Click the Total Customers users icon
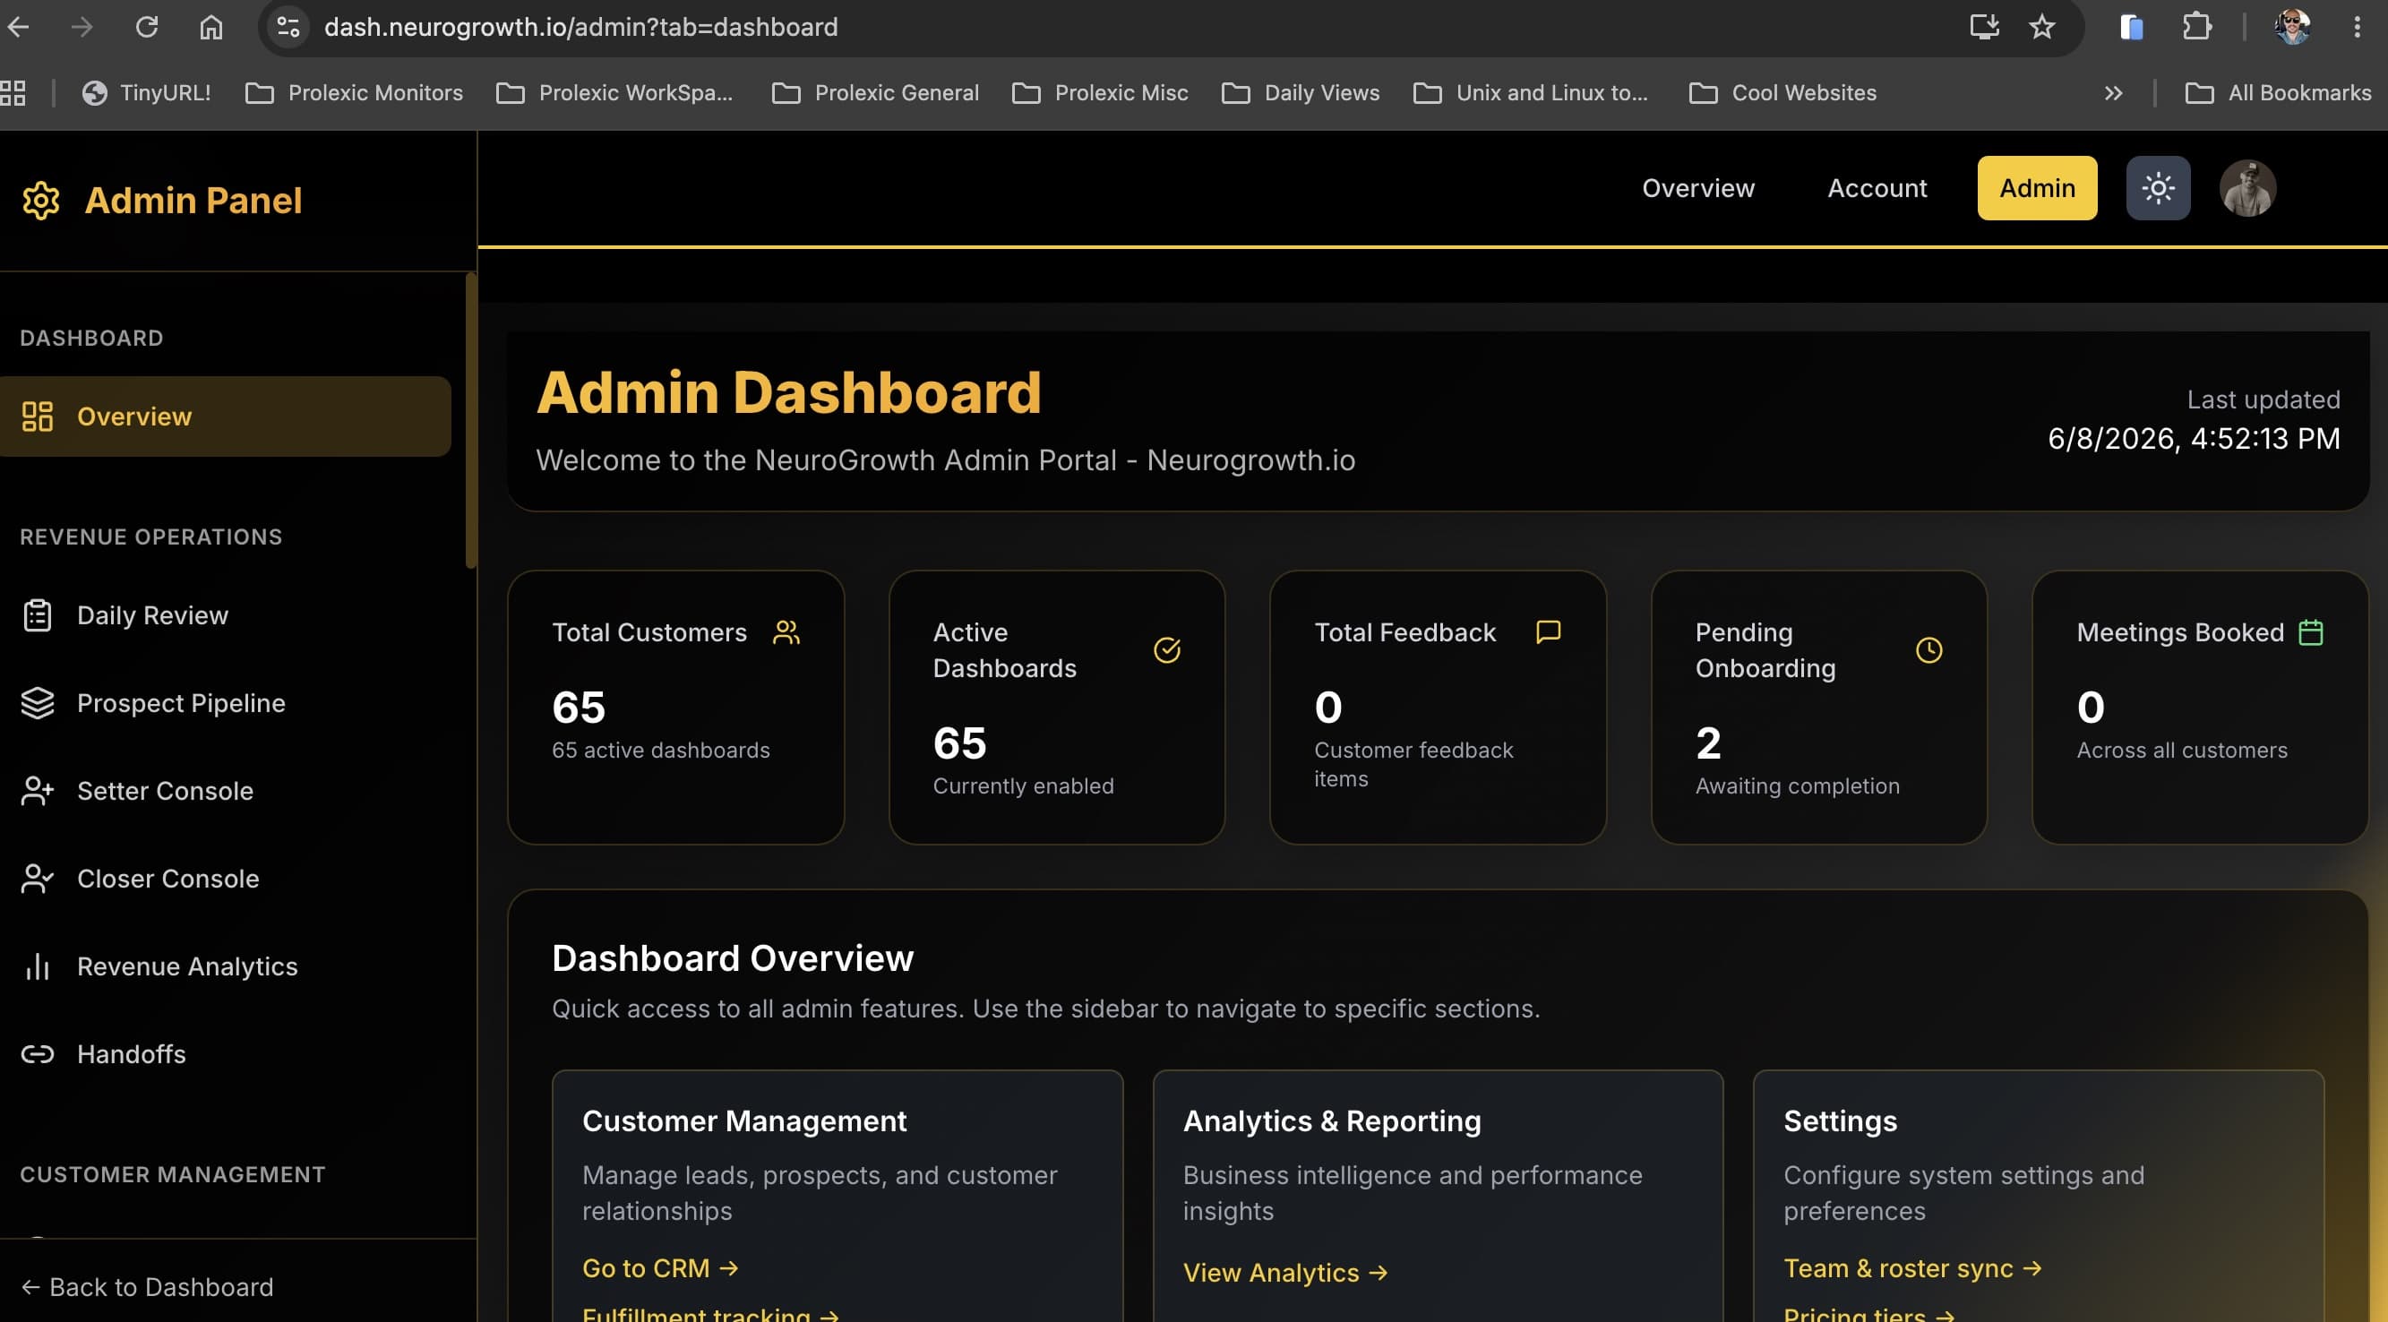Image resolution: width=2388 pixels, height=1322 pixels. [x=786, y=632]
